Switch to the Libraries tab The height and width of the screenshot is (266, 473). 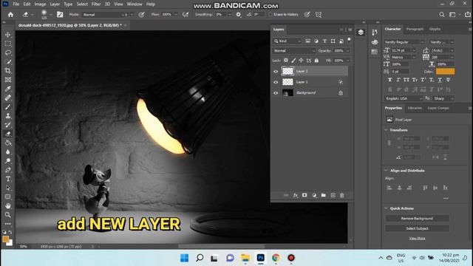click(415, 108)
